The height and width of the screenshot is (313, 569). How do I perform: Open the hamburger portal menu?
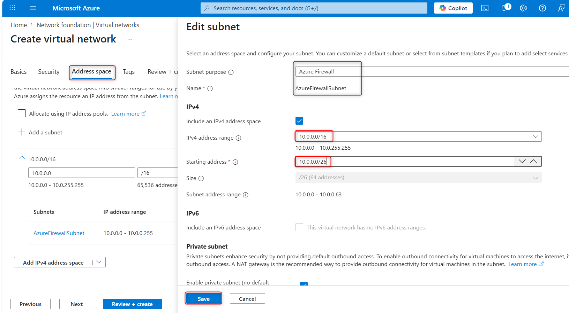(33, 8)
